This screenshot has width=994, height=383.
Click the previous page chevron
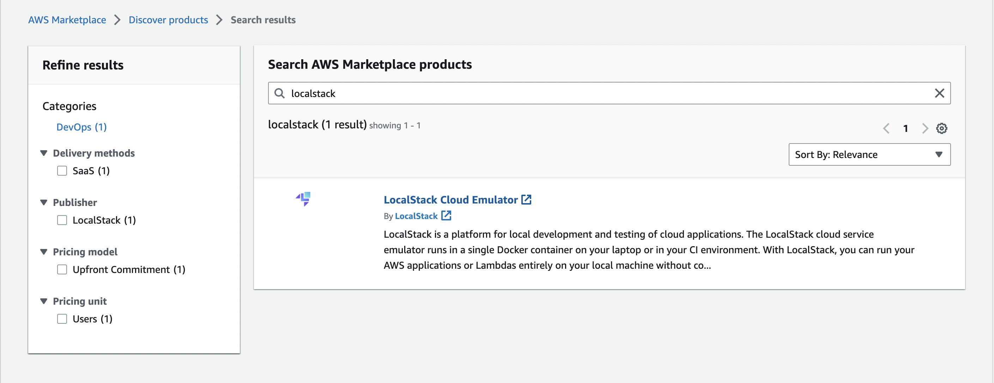coord(886,128)
